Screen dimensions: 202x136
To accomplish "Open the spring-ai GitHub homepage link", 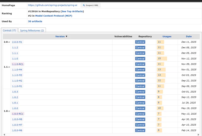I will 53,5.
